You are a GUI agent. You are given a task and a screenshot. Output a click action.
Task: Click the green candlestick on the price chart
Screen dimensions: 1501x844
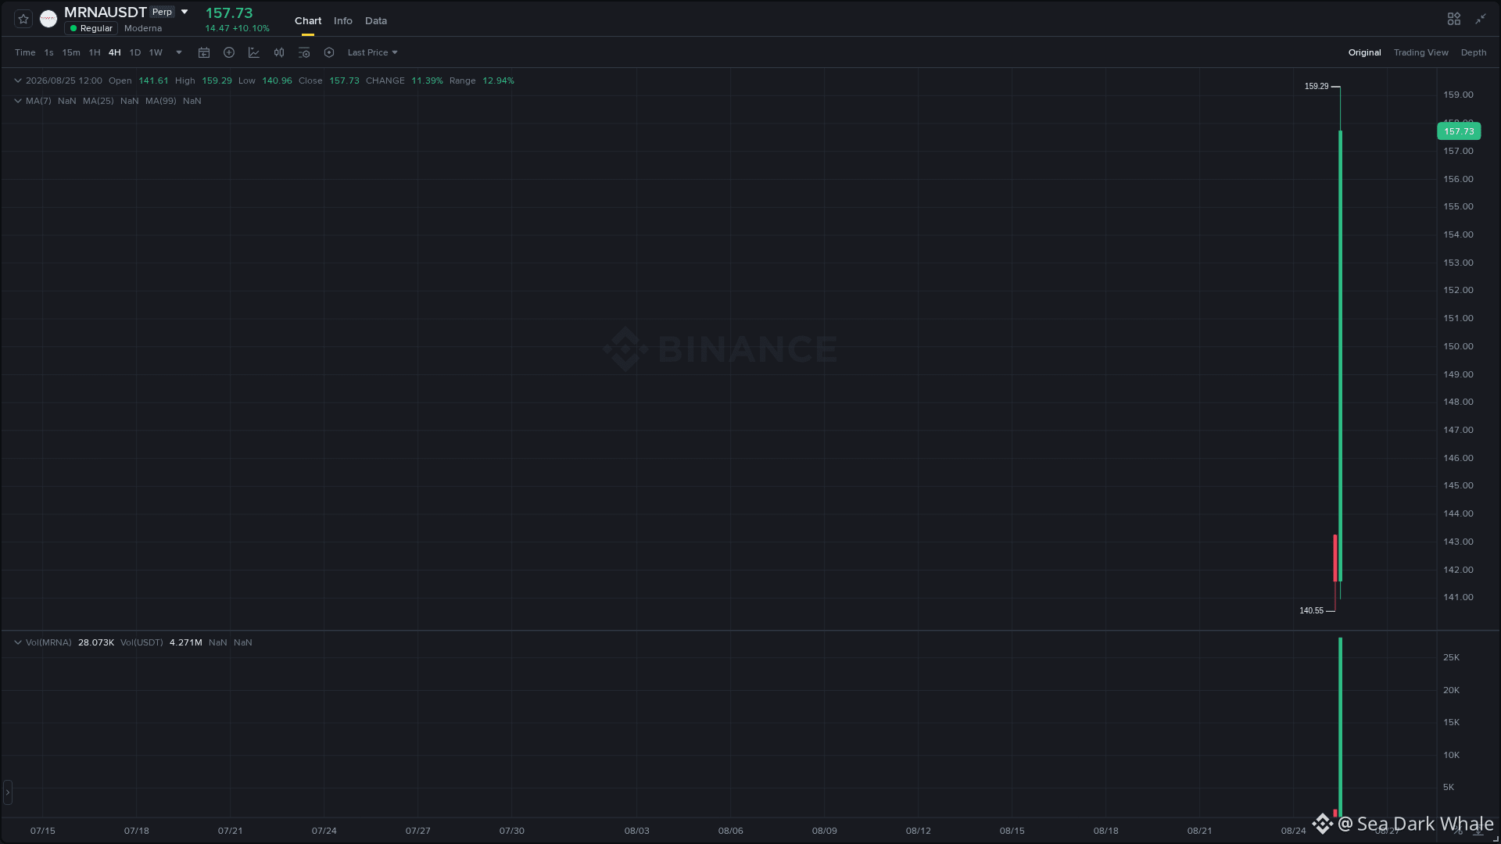point(1340,356)
